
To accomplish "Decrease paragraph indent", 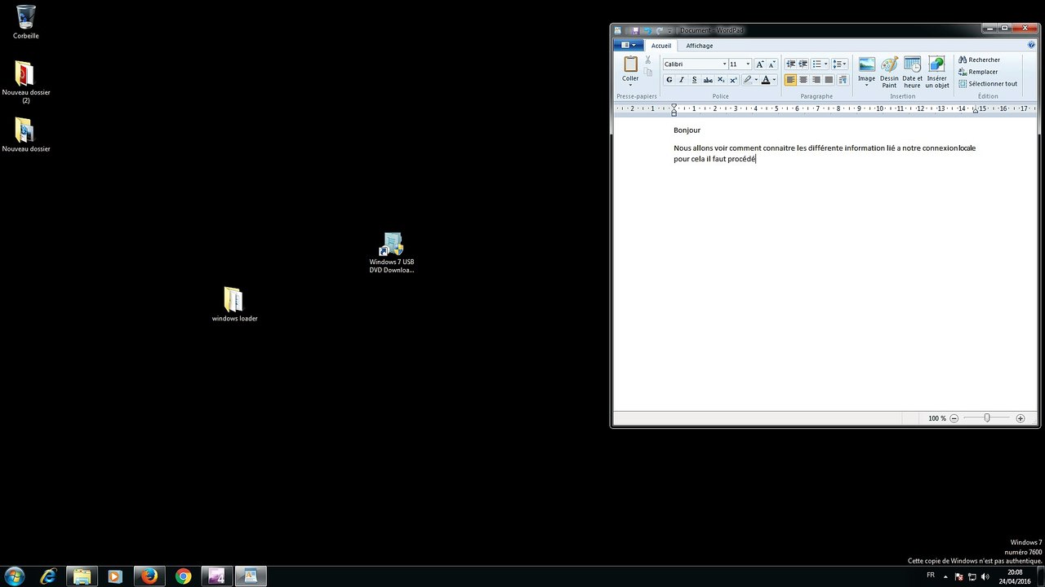I will point(790,64).
